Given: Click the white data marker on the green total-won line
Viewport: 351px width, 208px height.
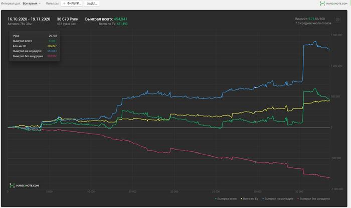Looking at the screenshot, I should click(256, 122).
